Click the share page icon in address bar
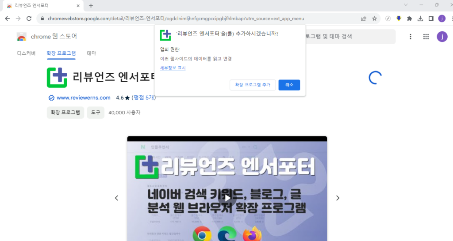Viewport: 453px width, 241px height. [x=364, y=19]
